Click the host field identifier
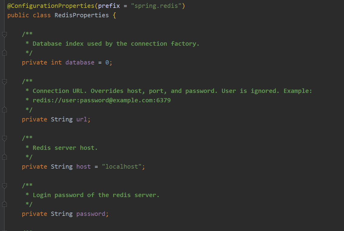This screenshot has height=231, width=344. point(83,167)
